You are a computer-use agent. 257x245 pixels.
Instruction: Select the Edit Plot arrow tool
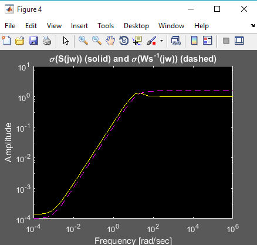[66, 41]
